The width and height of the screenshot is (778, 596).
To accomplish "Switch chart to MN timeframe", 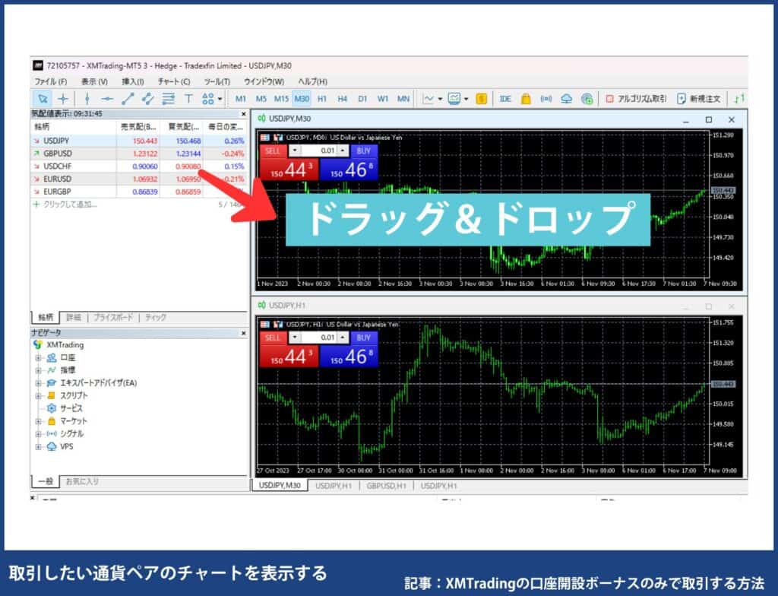I will pos(403,99).
